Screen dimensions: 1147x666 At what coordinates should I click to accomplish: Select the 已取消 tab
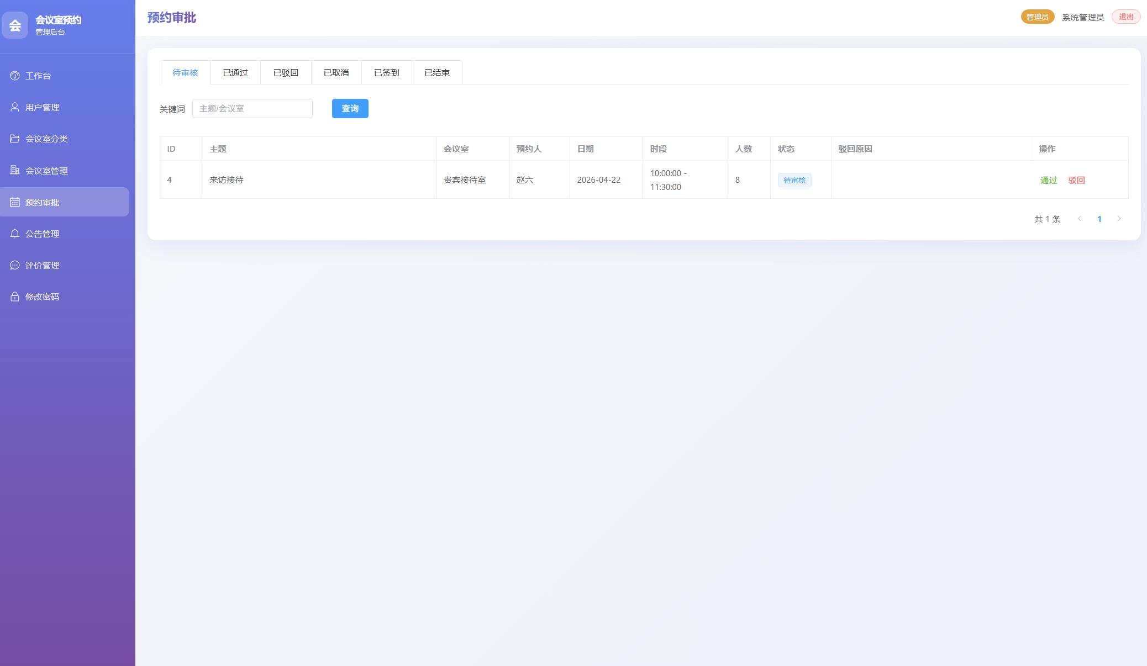point(336,72)
